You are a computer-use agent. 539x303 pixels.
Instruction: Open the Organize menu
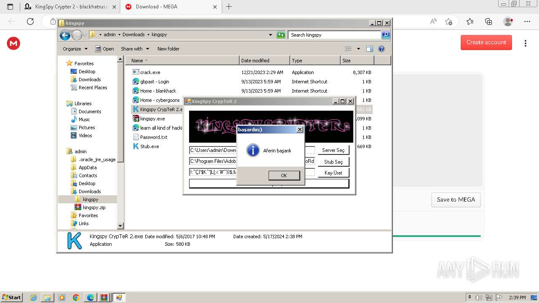tap(75, 49)
